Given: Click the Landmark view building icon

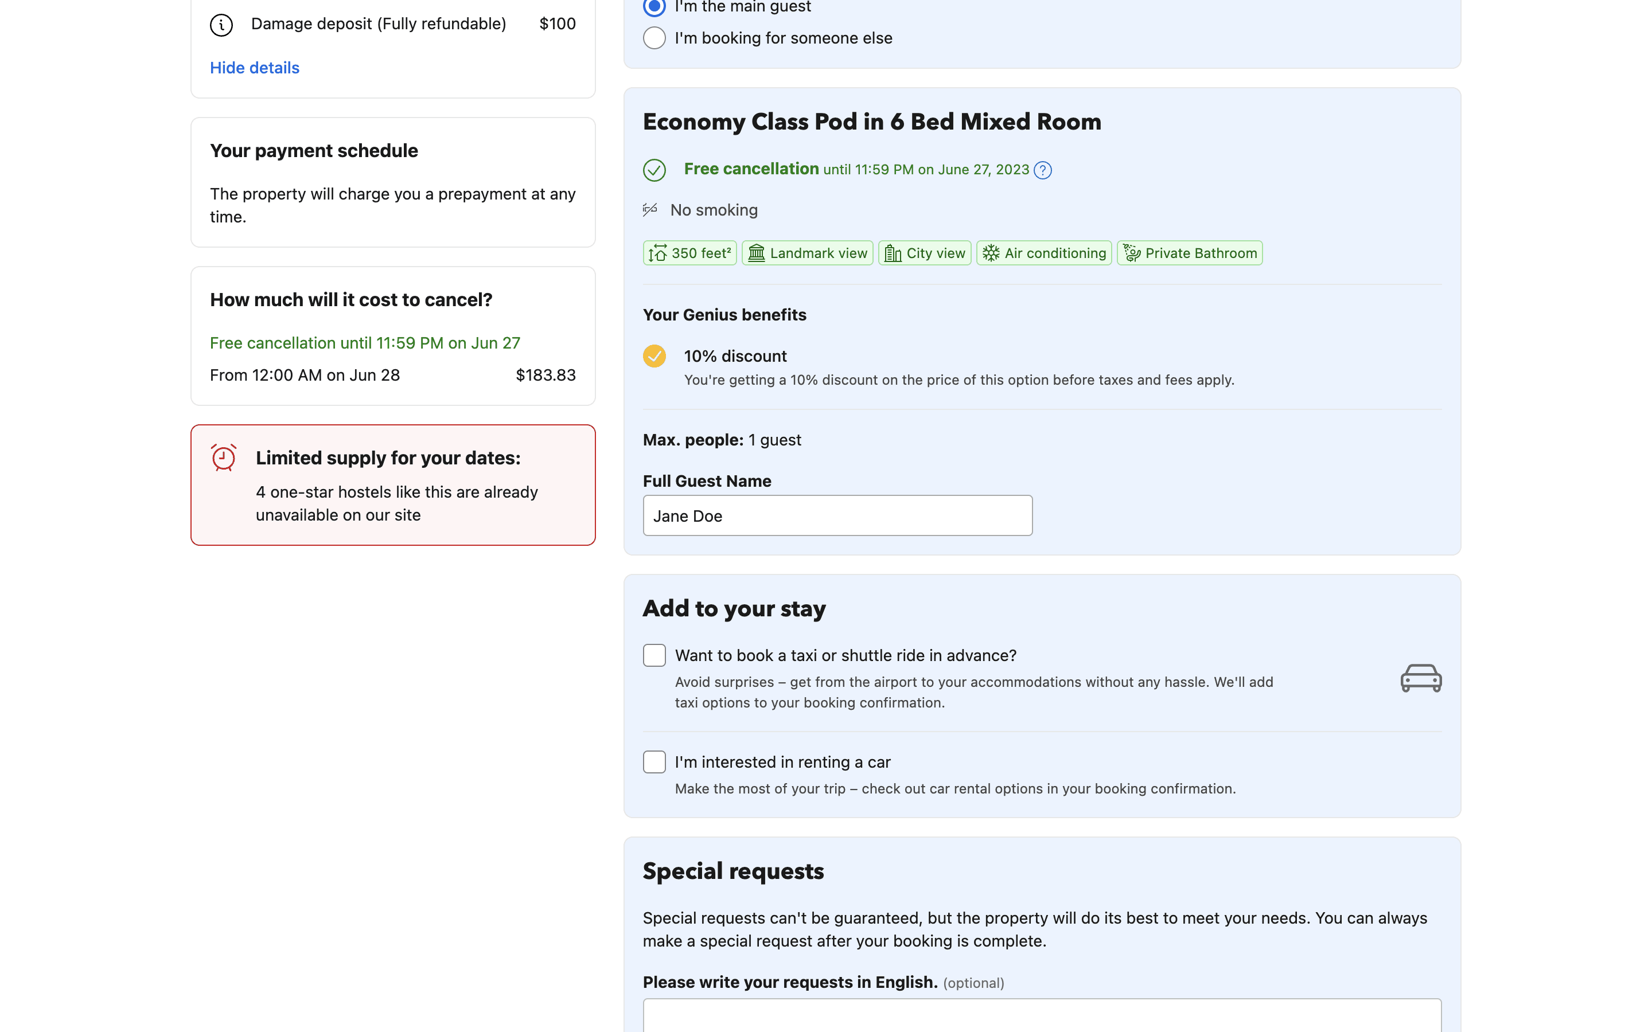Looking at the screenshot, I should 757,253.
